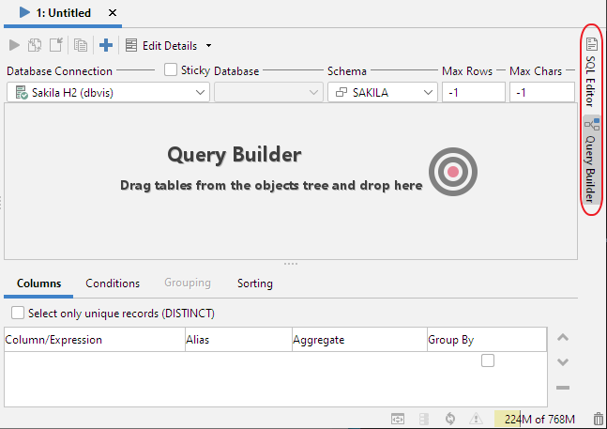Click the copy icon in toolbar
Viewport: 607px width, 429px height.
[81, 45]
